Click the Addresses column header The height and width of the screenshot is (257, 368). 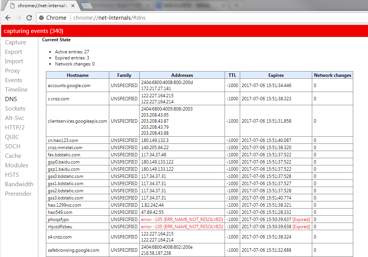182,75
